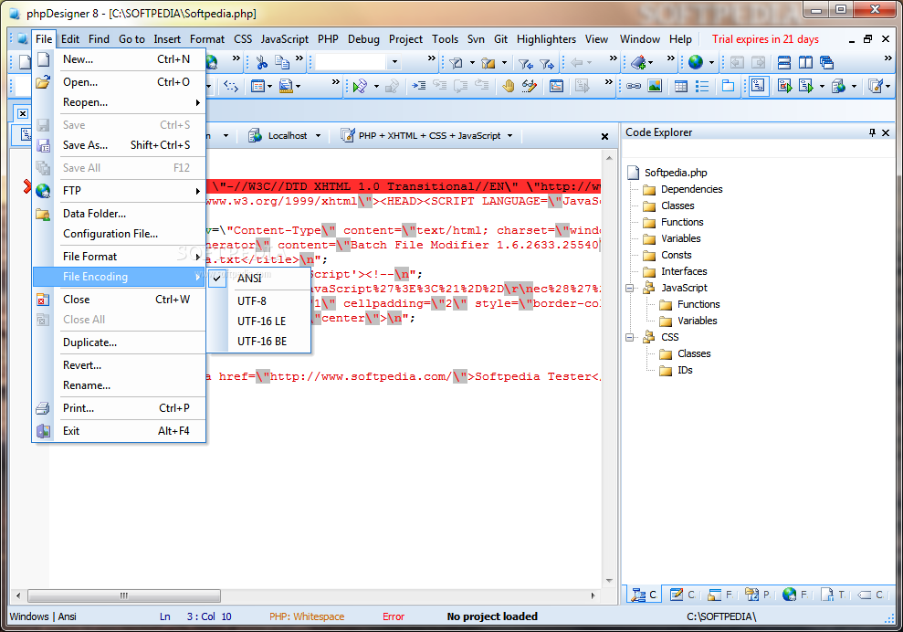Click Exit in the File menu
Screen dimensions: 903x632
coord(119,431)
